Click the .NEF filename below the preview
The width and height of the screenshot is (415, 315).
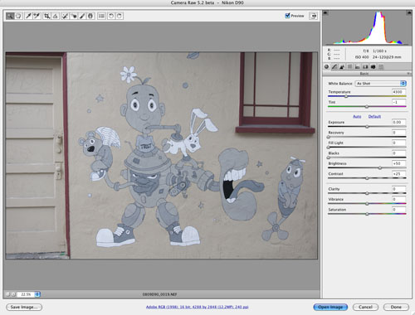coord(159,294)
